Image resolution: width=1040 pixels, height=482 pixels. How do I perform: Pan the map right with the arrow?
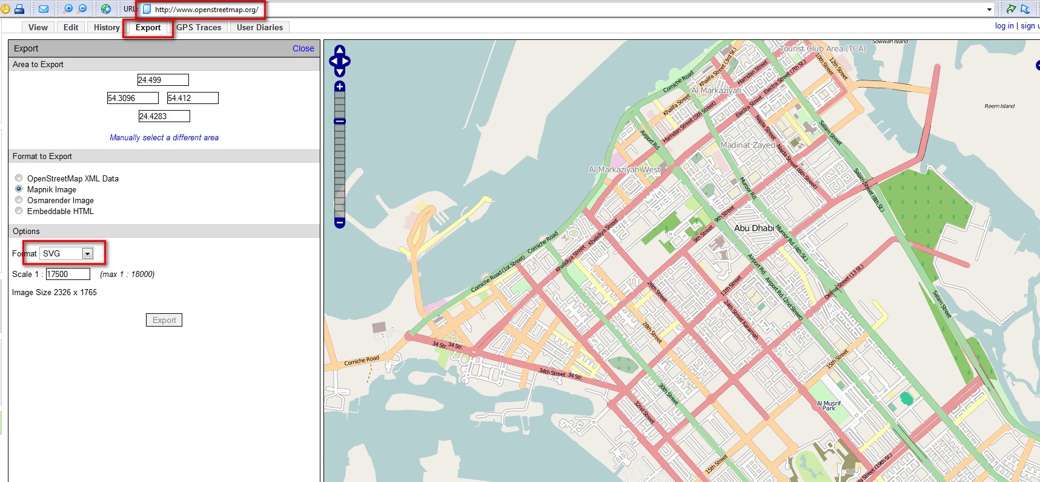click(x=346, y=61)
